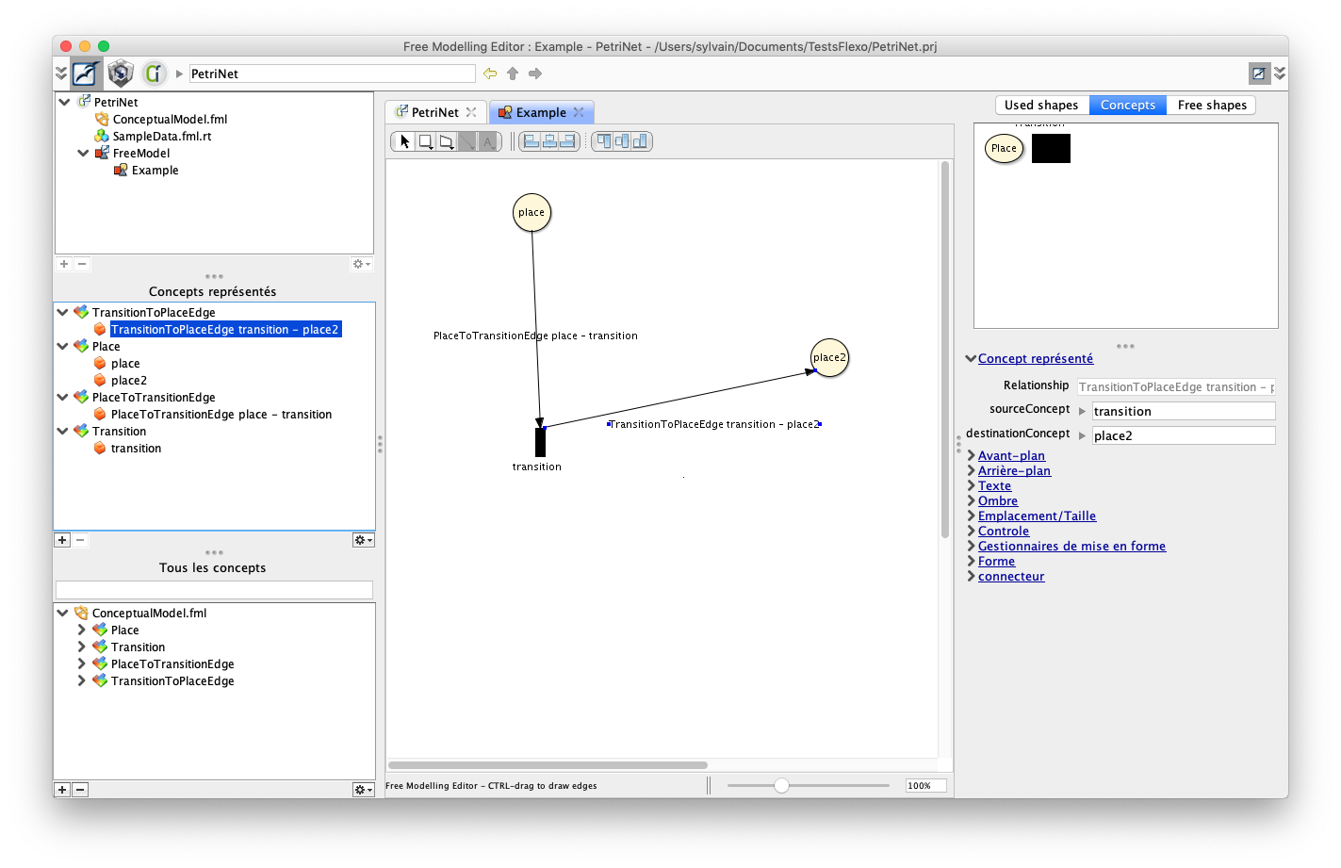The width and height of the screenshot is (1341, 868).
Task: Pick the Place shape in palette
Action: 1004,148
